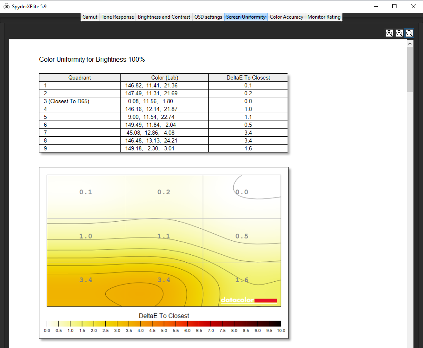Click the SpyderXElite app icon in title bar
This screenshot has width=423, height=348.
6,6
